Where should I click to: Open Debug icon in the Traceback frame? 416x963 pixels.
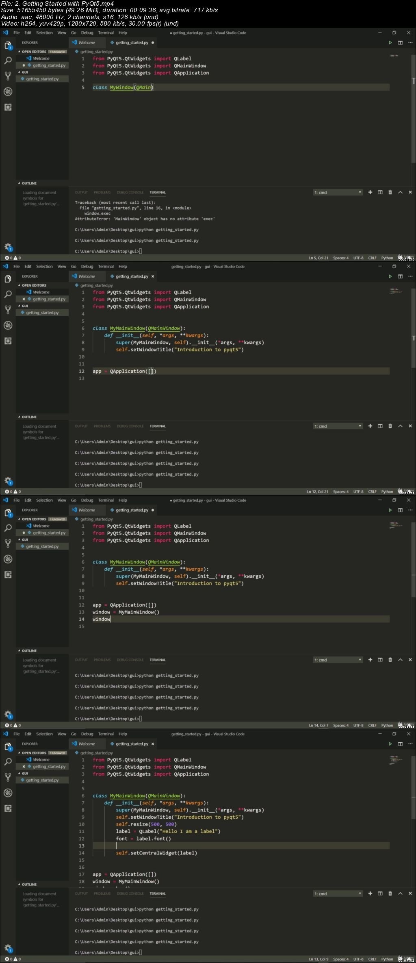(8, 91)
